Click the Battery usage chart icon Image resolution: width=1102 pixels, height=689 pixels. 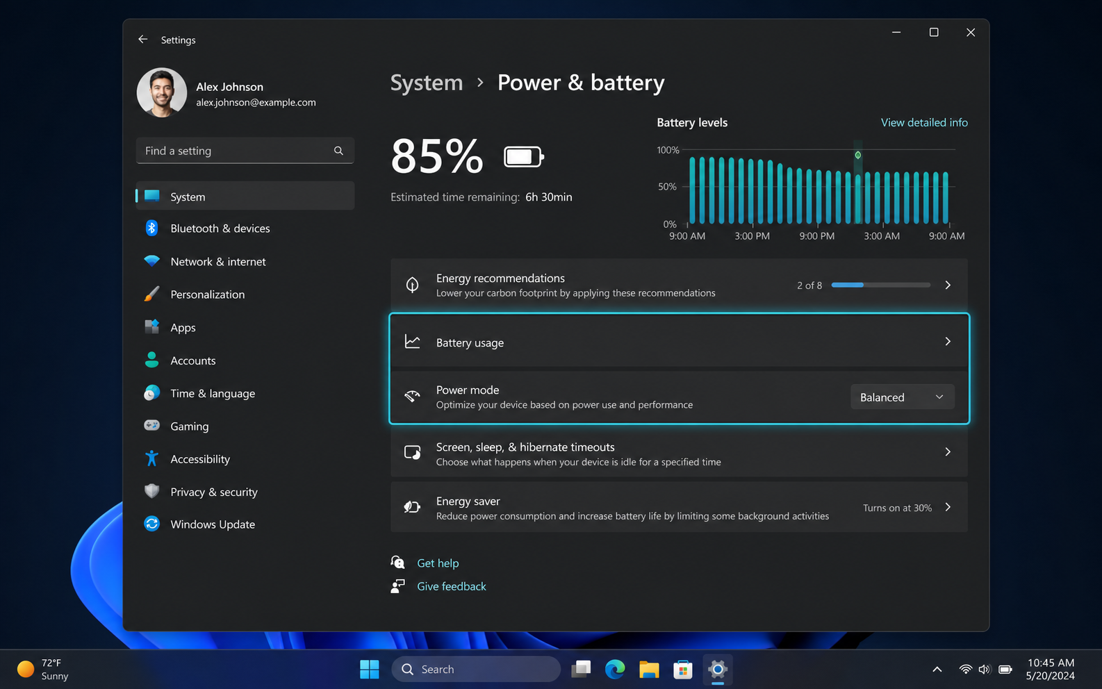(412, 342)
